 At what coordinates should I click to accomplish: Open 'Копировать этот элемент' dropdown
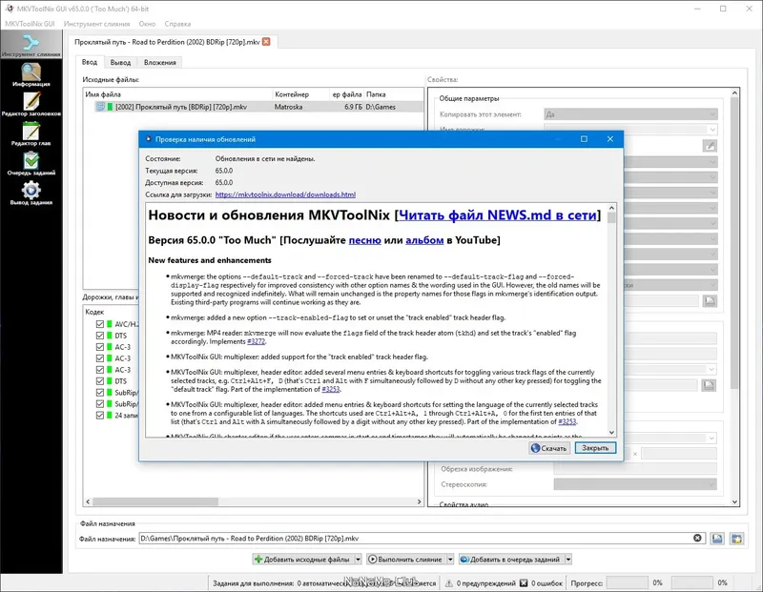point(630,114)
